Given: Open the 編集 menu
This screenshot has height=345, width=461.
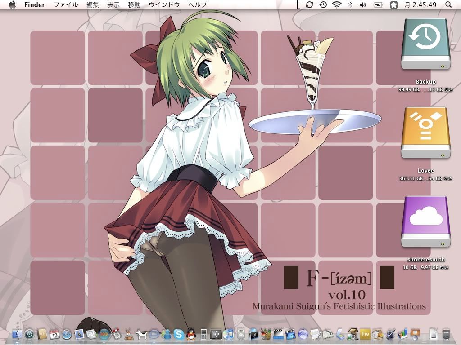Looking at the screenshot, I should click(x=93, y=4).
